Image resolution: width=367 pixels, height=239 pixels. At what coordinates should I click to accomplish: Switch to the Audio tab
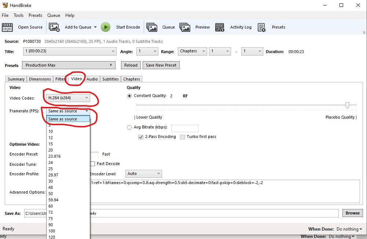92,79
